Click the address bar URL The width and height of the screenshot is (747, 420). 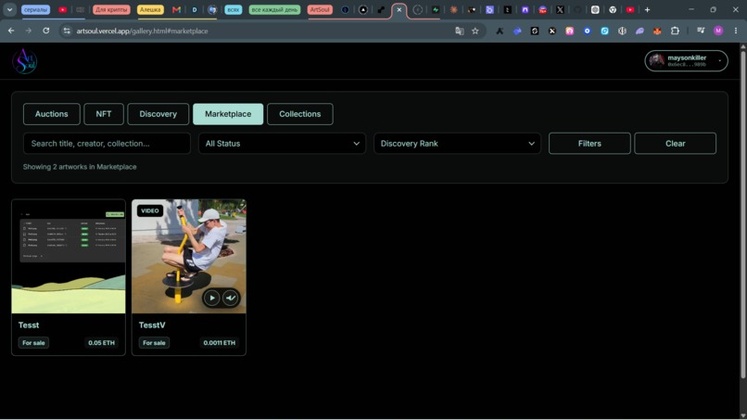click(142, 31)
